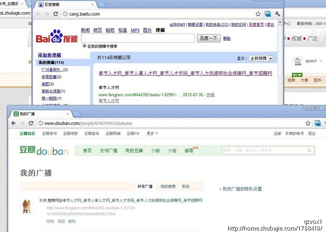326x232 pixels.
Task: Open the 快照 snapshot link
Action: (x=210, y=95)
